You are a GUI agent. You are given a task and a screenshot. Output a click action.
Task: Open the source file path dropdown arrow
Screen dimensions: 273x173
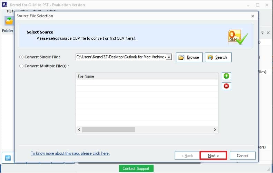[169, 57]
